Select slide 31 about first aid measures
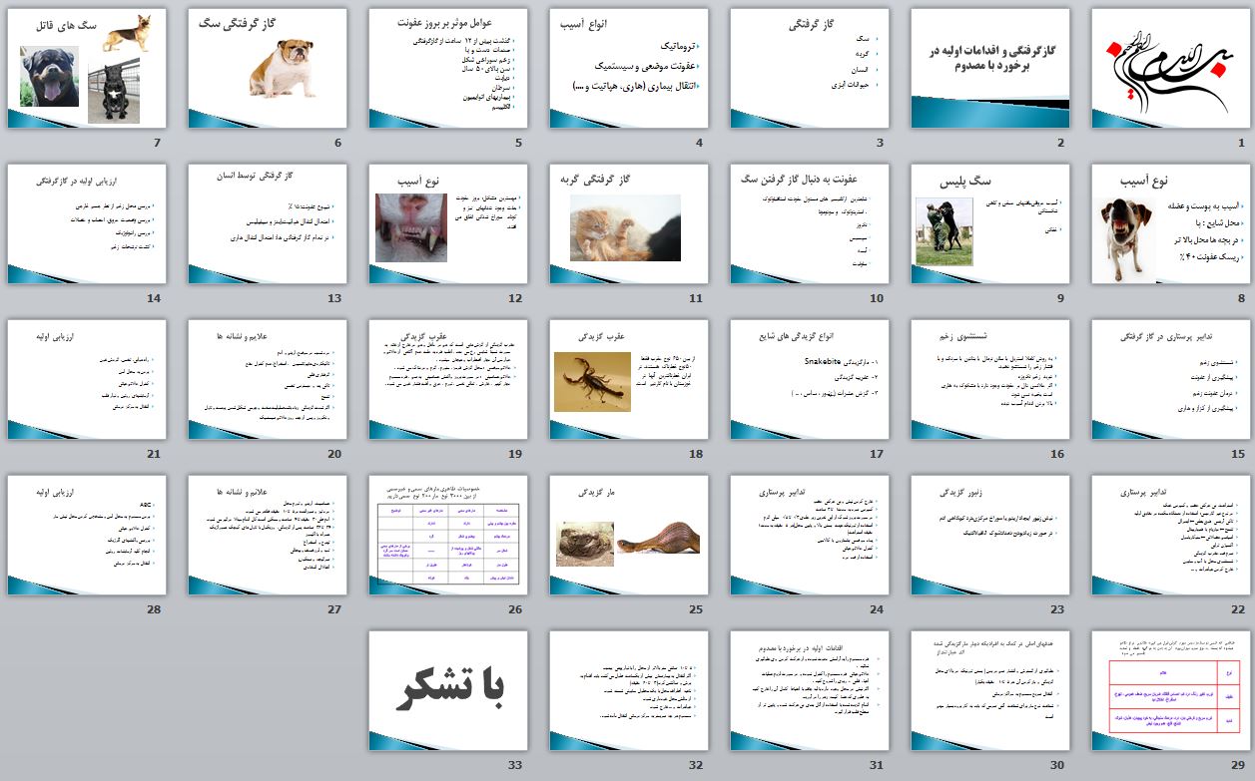 pyautogui.click(x=809, y=690)
